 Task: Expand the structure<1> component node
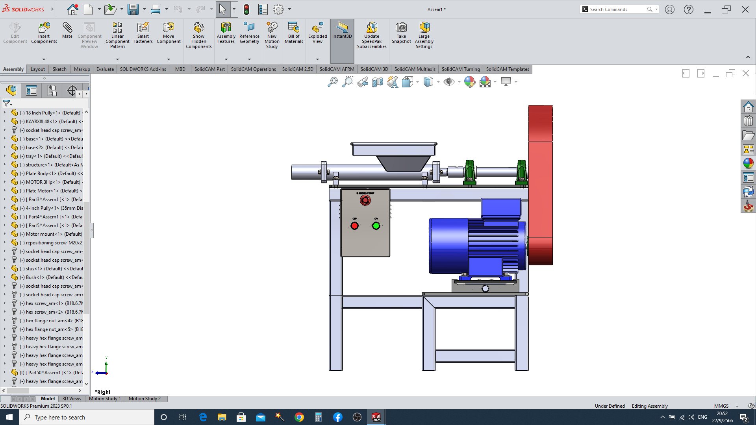(x=5, y=165)
